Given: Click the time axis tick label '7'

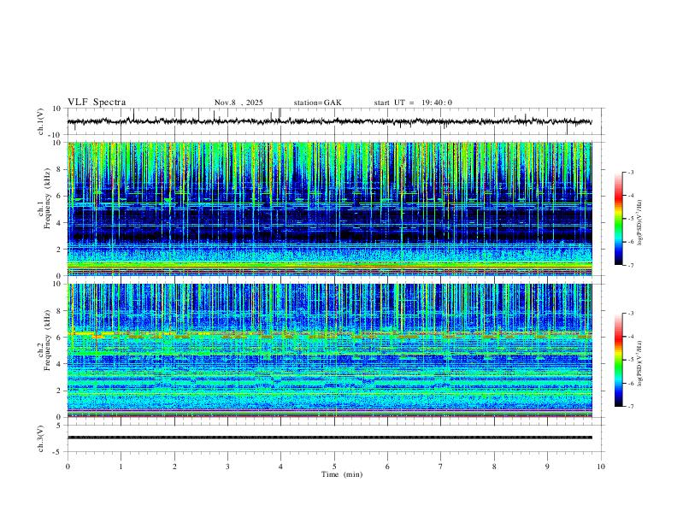Looking at the screenshot, I should click(x=441, y=467).
